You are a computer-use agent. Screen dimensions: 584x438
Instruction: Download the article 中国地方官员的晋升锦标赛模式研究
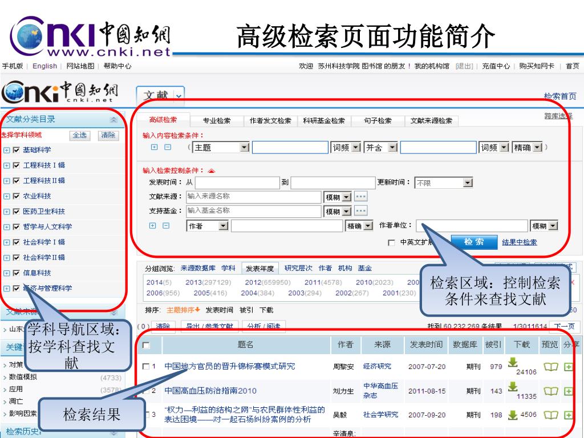click(x=513, y=362)
